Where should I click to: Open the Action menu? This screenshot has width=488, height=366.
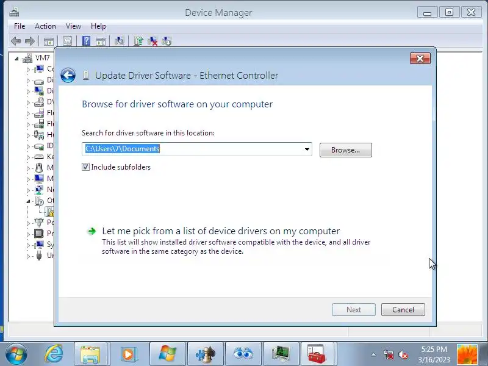pyautogui.click(x=45, y=26)
